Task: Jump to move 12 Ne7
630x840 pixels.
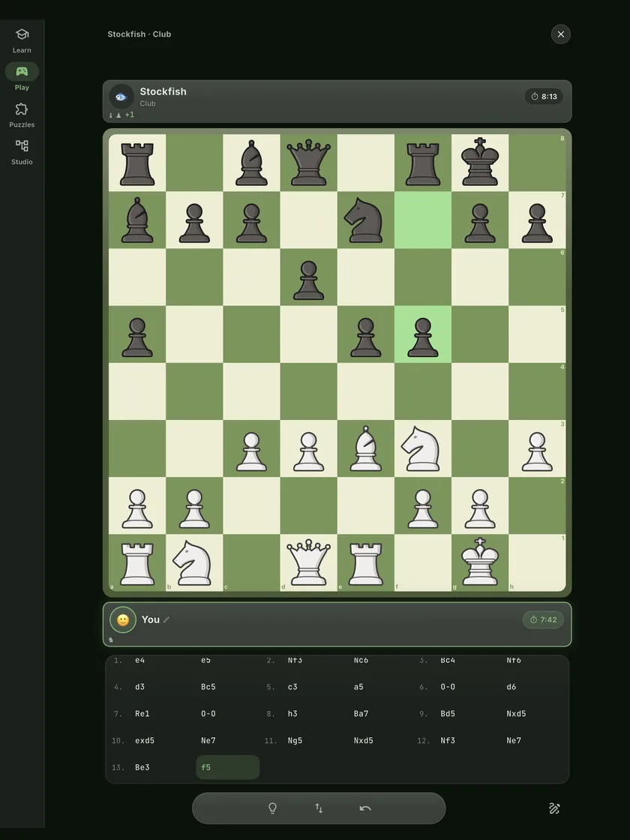Action: click(514, 740)
